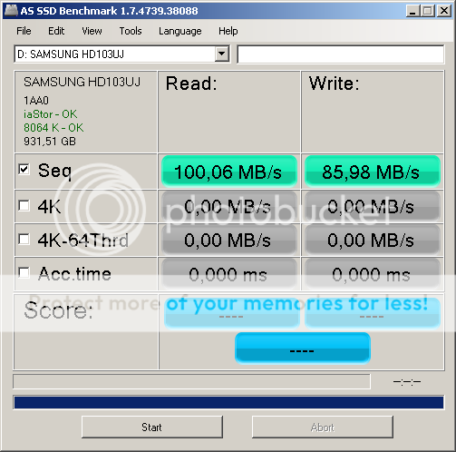Image resolution: width=456 pixels, height=452 pixels.
Task: Enable the 4K test checkbox
Action: pyautogui.click(x=24, y=205)
